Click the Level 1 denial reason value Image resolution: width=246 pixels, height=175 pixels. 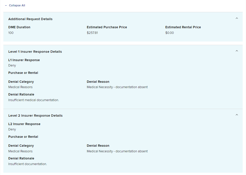(117, 87)
